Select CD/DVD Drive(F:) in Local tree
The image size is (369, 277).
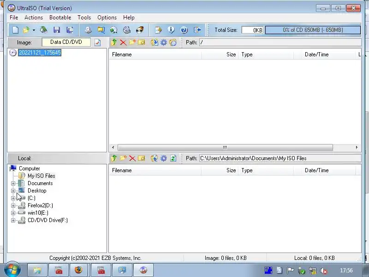point(48,220)
